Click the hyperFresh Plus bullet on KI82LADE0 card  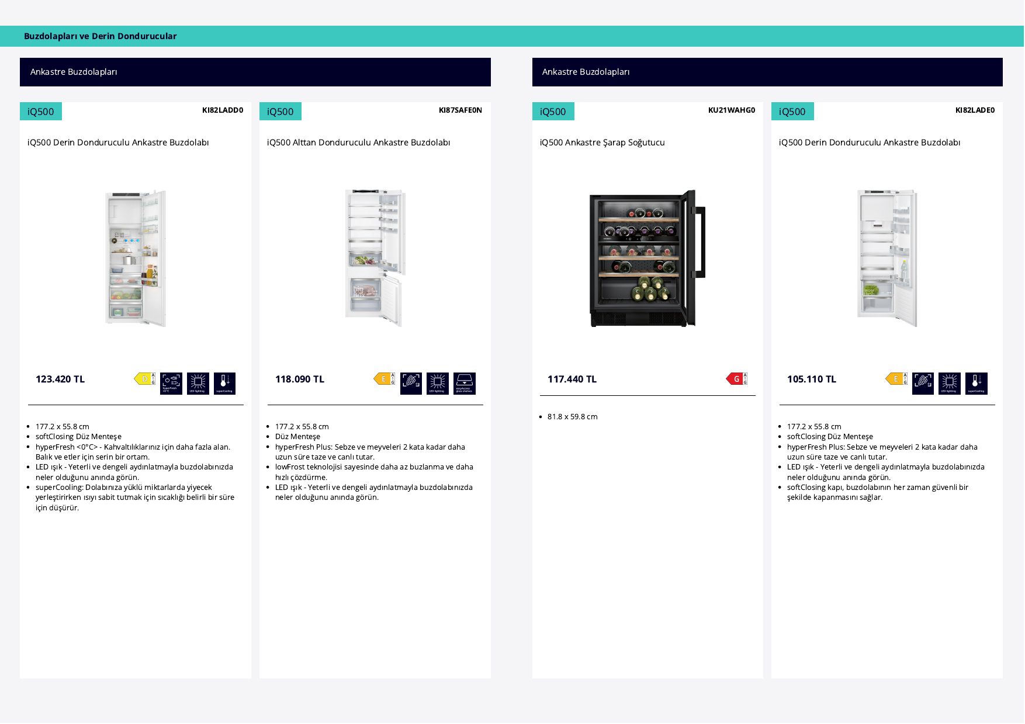(x=882, y=452)
